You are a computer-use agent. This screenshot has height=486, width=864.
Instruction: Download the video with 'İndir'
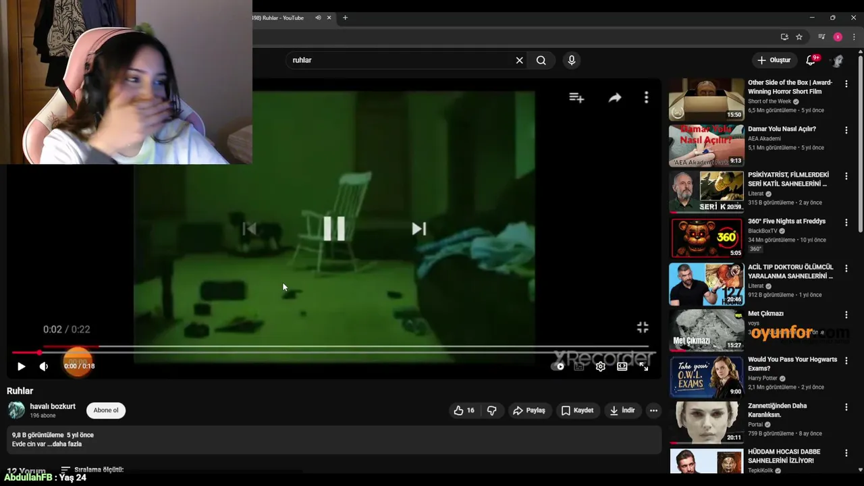pos(622,410)
